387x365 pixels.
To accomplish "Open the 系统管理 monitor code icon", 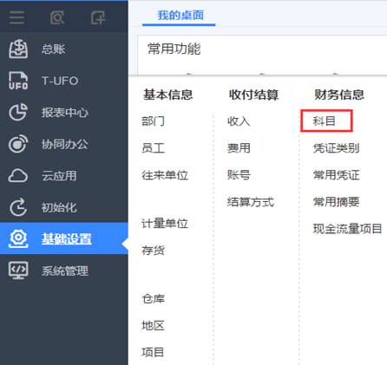I will click(x=18, y=270).
